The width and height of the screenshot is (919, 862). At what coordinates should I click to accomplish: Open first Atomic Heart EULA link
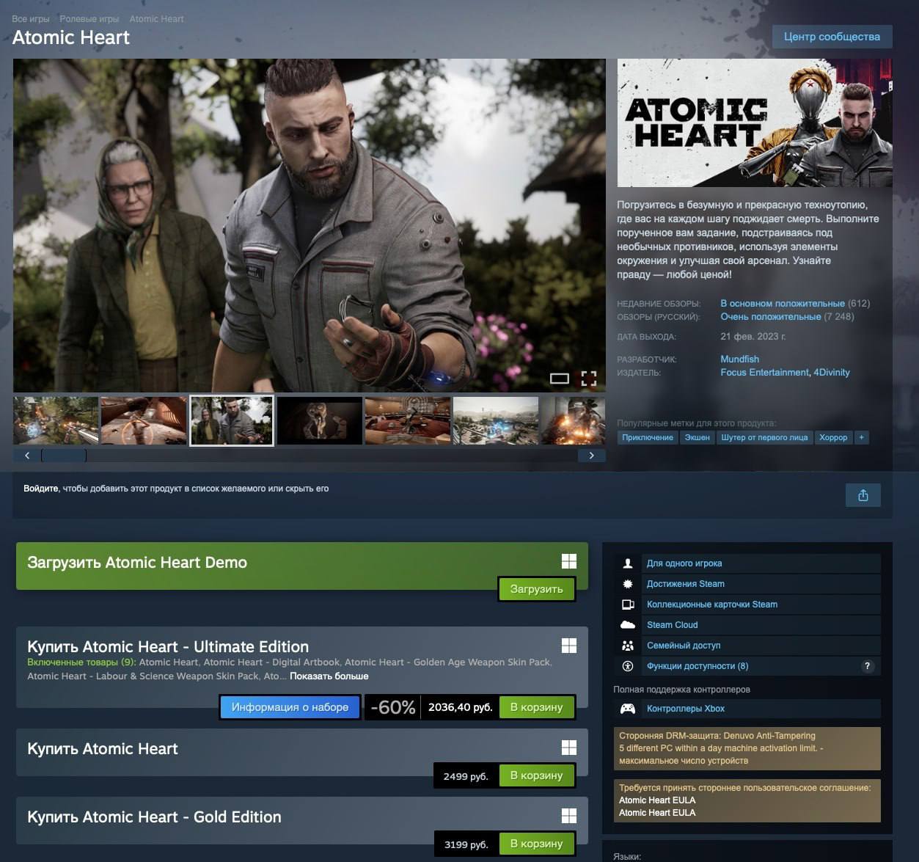(657, 800)
